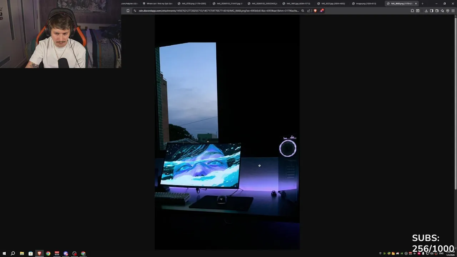
Task: Open the taskbar clock and date
Action: [450, 253]
